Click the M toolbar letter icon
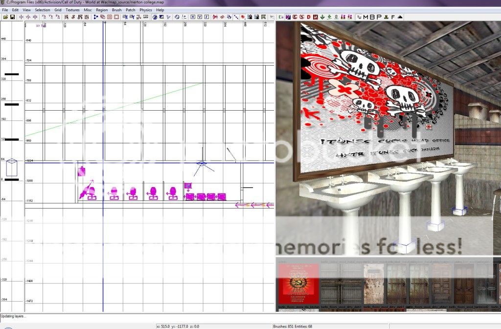The height and width of the screenshot is (329, 501). [365, 17]
